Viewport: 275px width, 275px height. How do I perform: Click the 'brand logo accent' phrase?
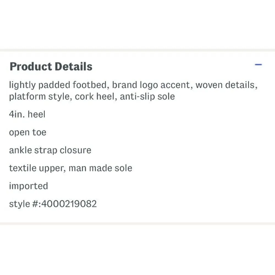click(151, 85)
